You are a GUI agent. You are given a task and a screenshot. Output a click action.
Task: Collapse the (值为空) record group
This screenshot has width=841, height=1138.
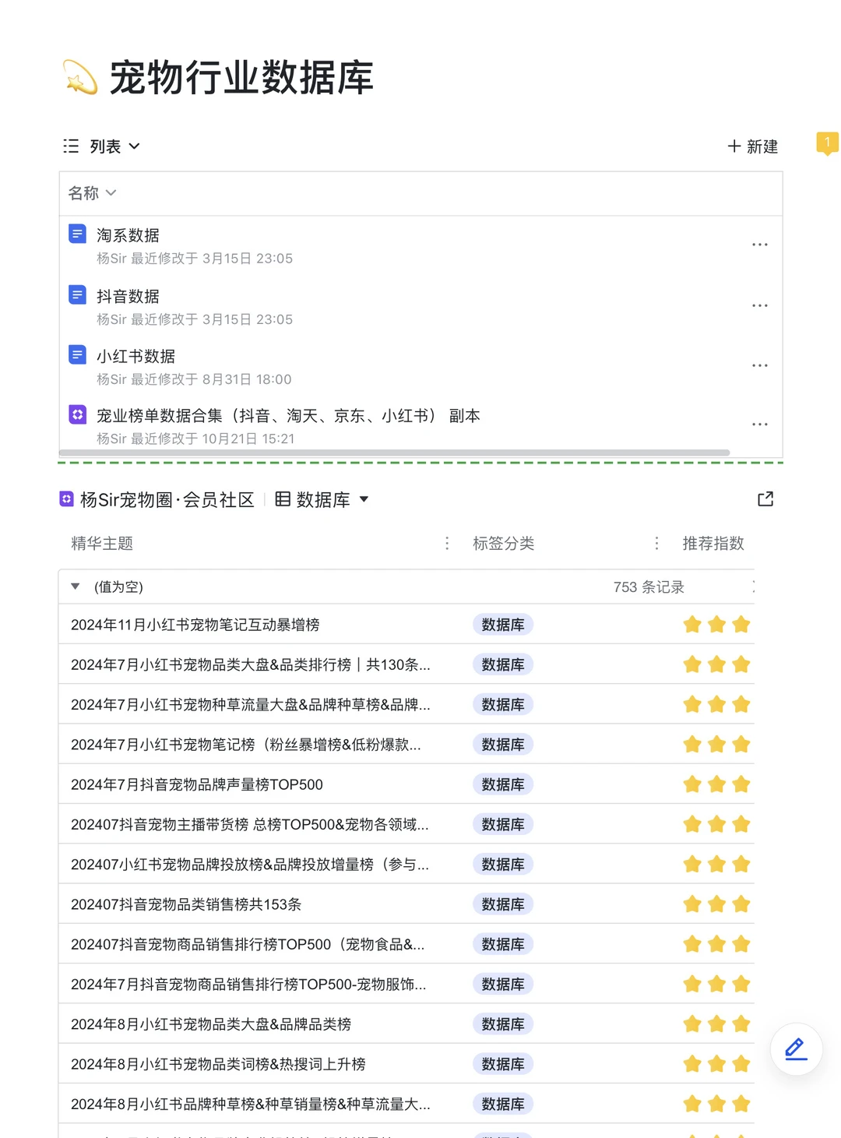[75, 587]
